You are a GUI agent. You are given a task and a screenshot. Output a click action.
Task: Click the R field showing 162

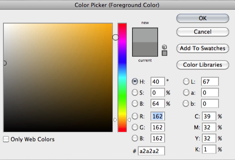click(x=158, y=116)
